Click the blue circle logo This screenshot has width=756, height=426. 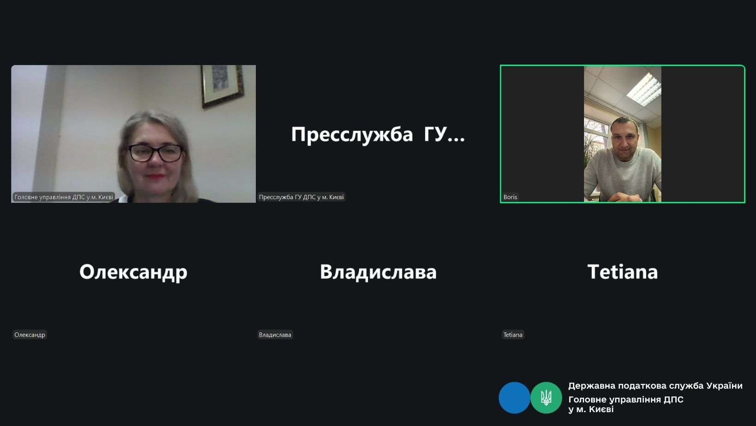(x=514, y=397)
